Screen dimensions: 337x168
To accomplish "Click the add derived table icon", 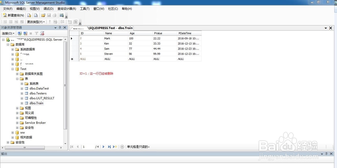I will click(x=75, y=22).
